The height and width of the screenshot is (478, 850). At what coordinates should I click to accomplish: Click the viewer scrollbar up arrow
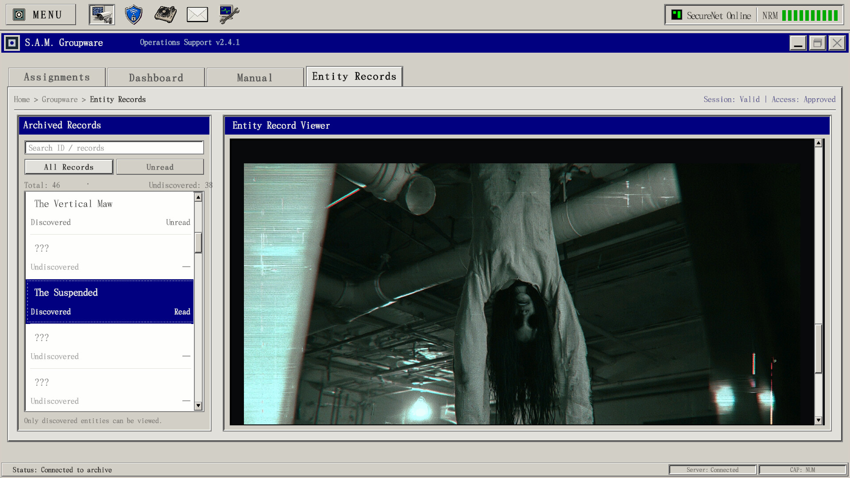(x=819, y=143)
